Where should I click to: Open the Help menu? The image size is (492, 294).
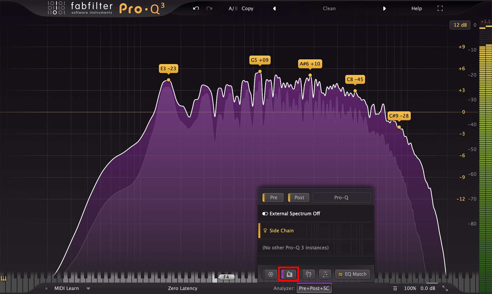[416, 8]
